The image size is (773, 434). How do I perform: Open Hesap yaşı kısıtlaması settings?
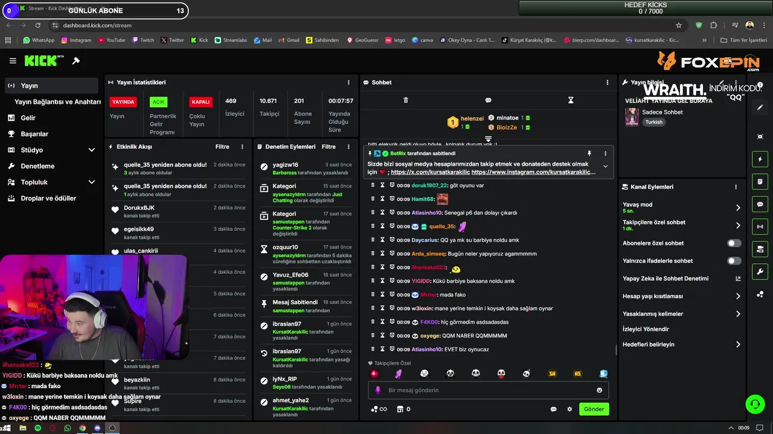[x=682, y=296]
